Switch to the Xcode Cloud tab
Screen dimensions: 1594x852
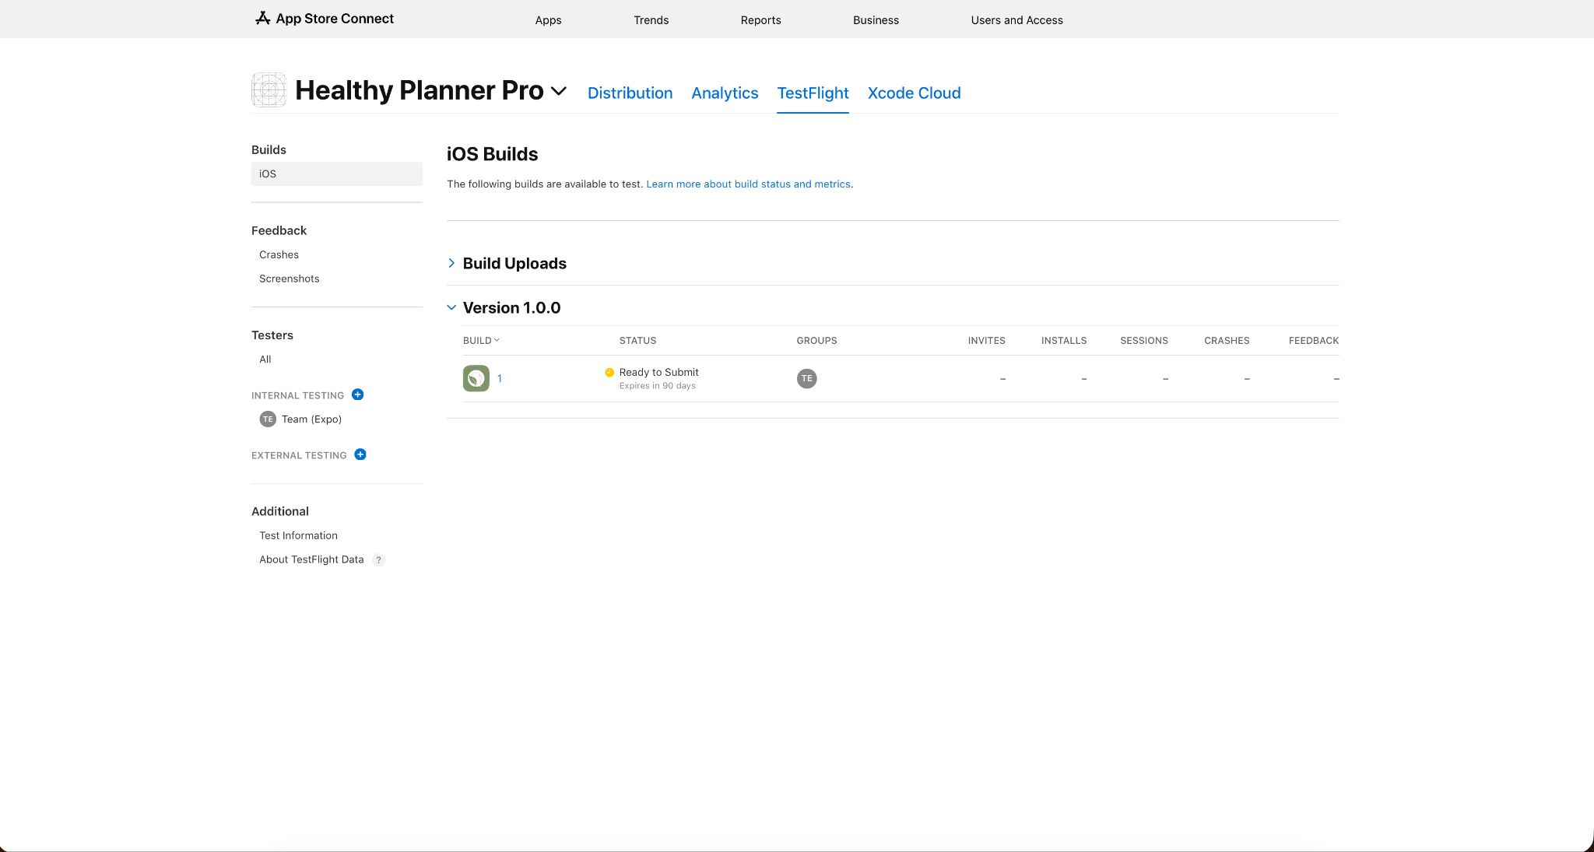coord(914,93)
